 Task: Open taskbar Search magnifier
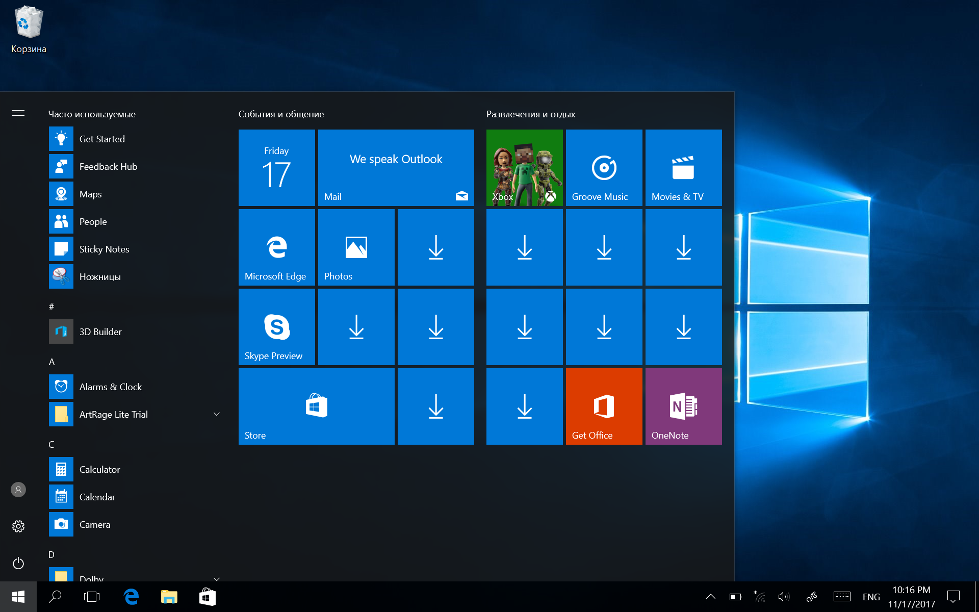tap(55, 597)
